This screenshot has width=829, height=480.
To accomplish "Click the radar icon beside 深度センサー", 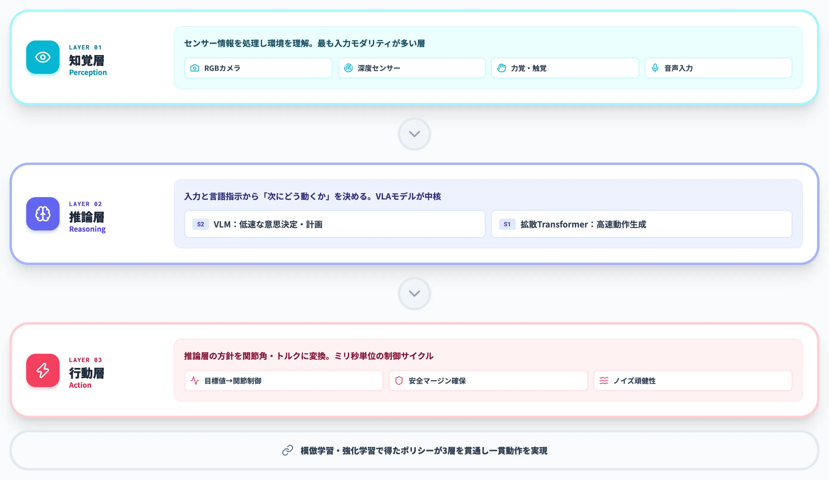I will [x=348, y=68].
